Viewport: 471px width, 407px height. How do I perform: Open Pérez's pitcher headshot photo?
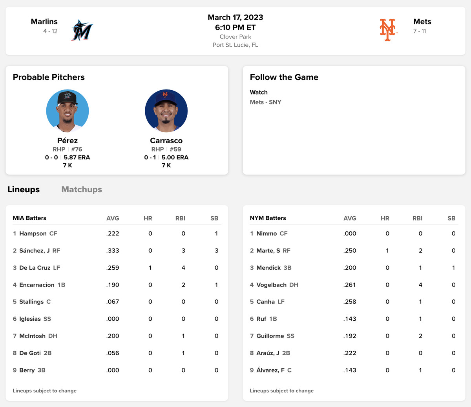click(68, 111)
